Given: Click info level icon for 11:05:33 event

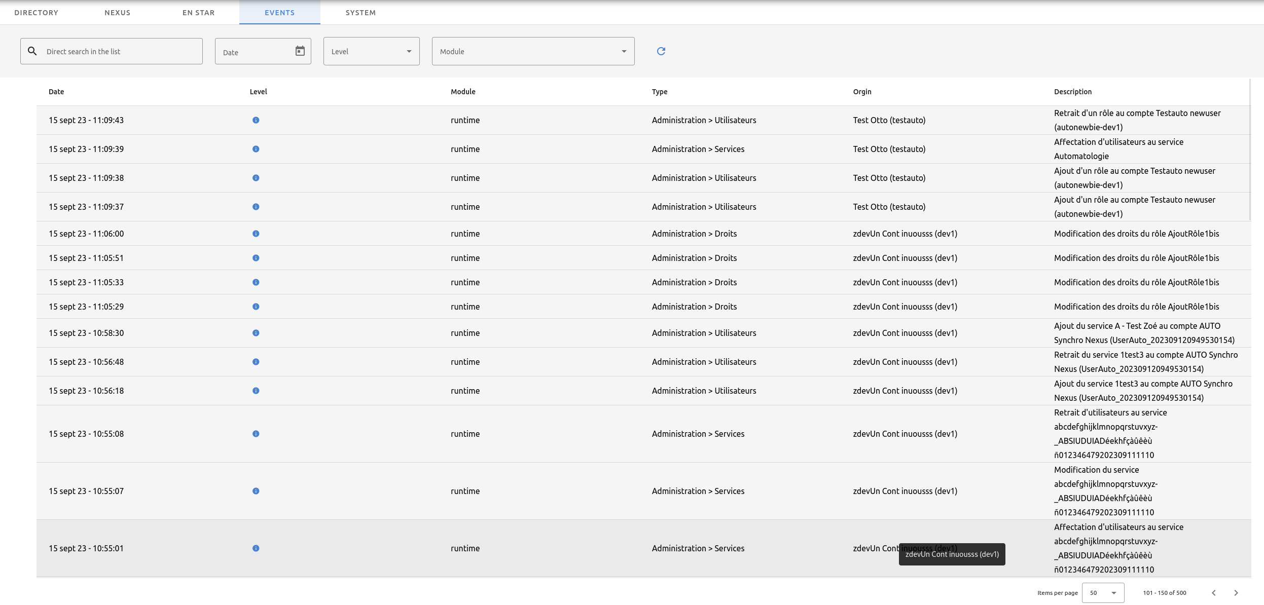Looking at the screenshot, I should [x=256, y=282].
